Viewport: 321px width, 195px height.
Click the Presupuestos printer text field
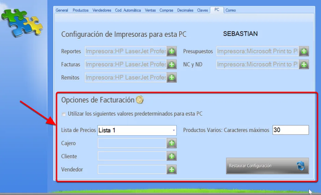(x=257, y=51)
